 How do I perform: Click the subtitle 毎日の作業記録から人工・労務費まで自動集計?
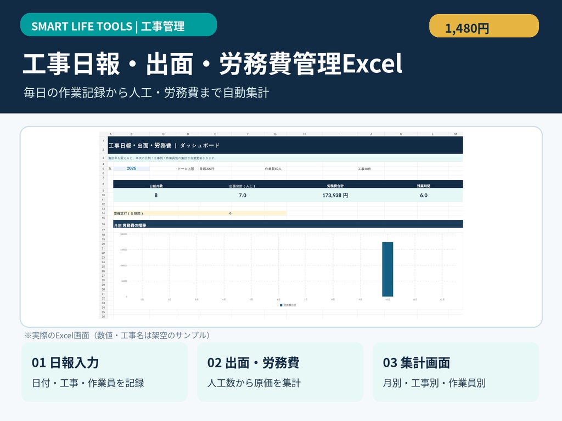point(146,92)
